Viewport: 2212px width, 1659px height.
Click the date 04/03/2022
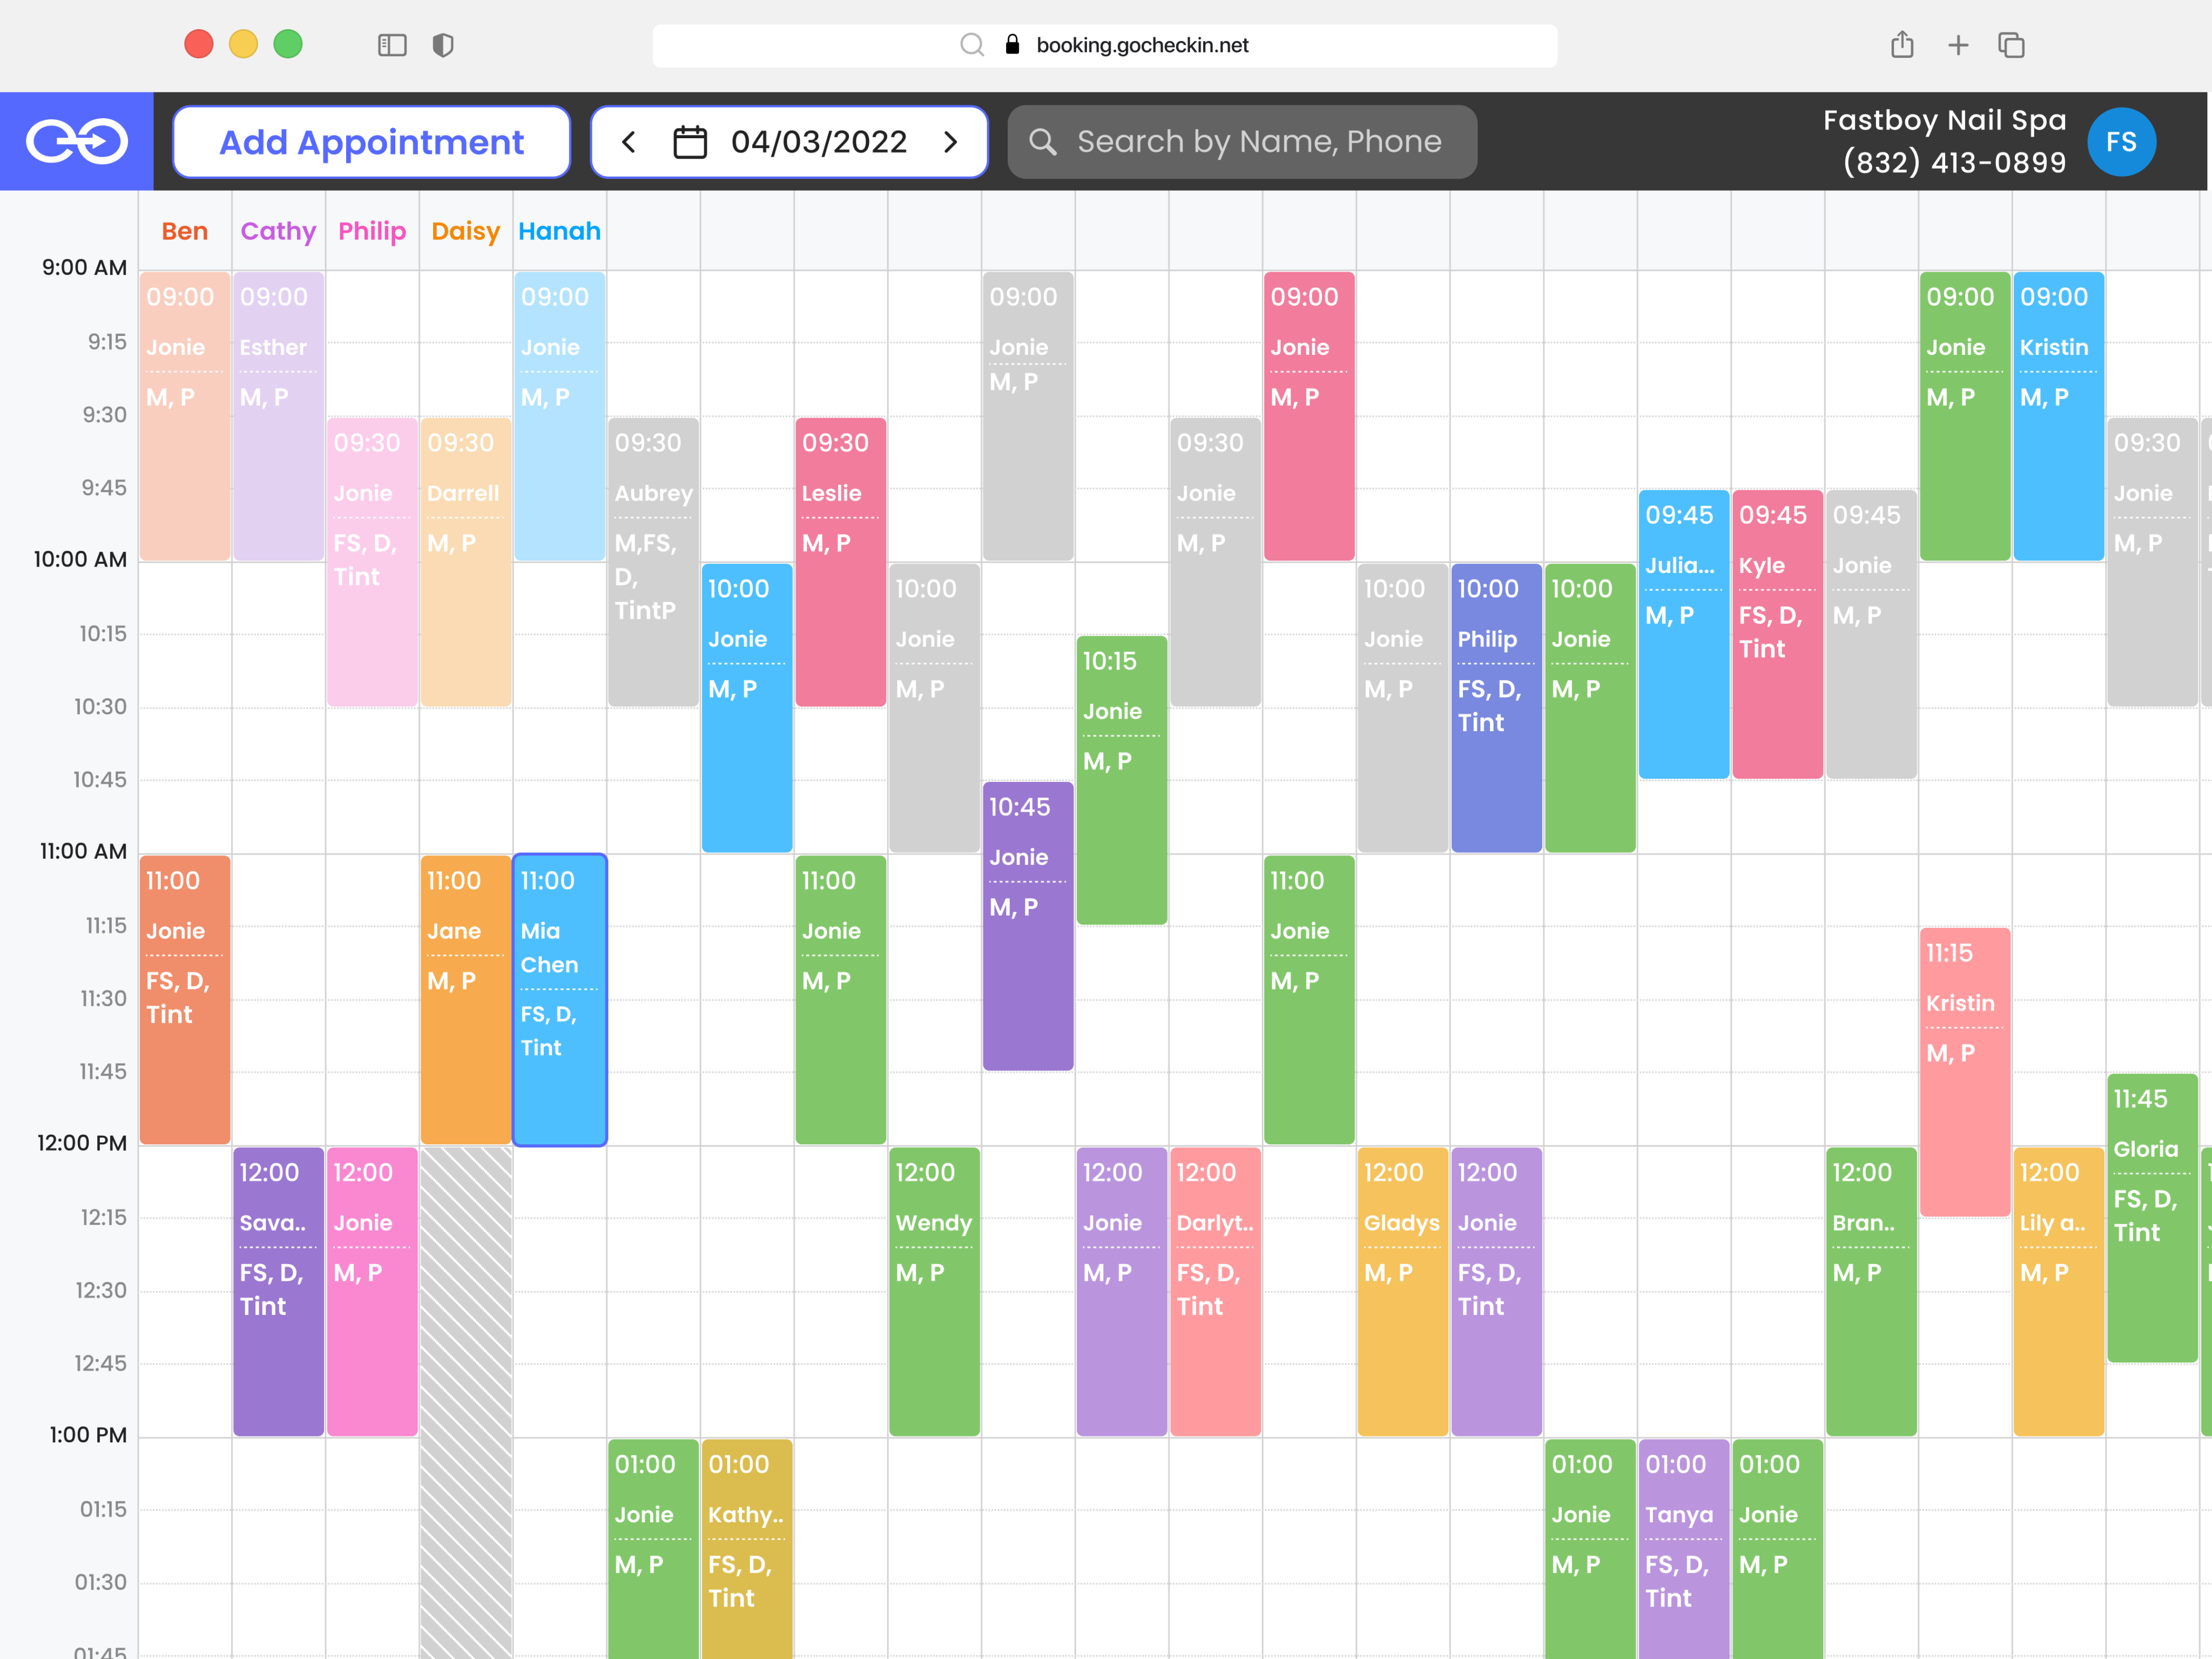(x=819, y=142)
